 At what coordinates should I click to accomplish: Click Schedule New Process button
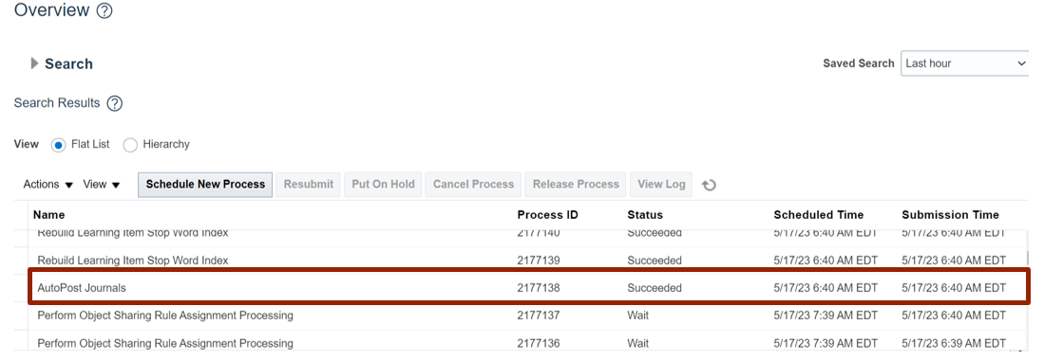[x=205, y=185]
